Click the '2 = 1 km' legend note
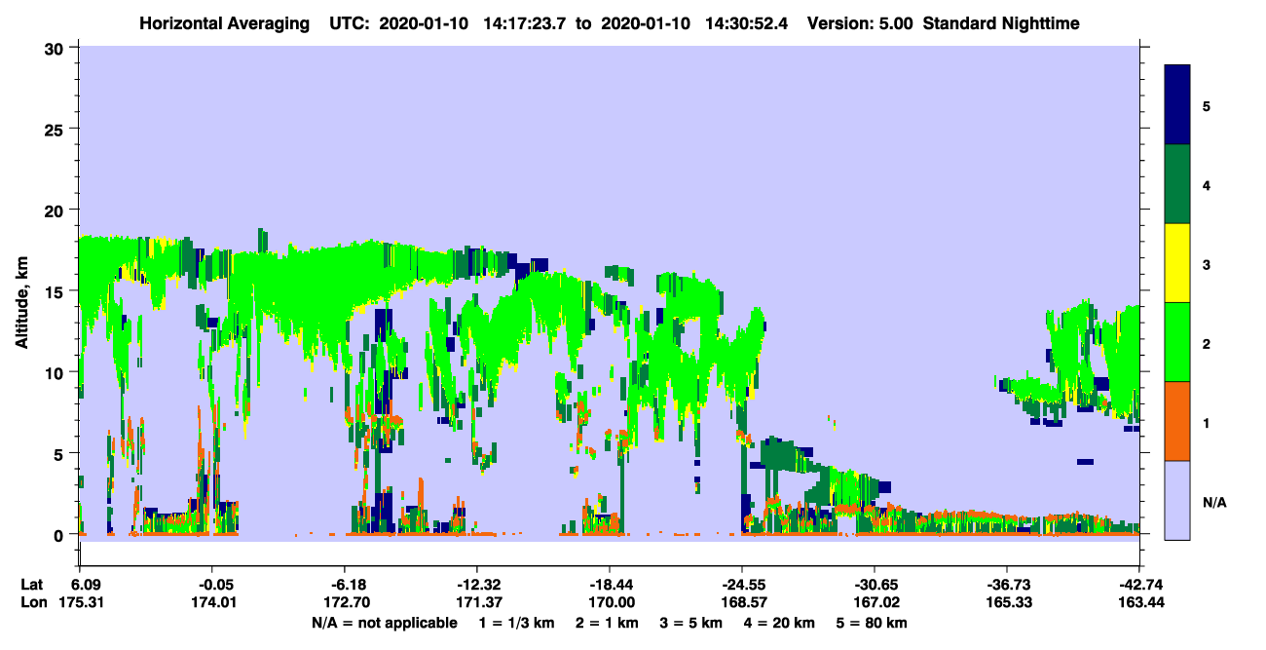1266x650 pixels. click(607, 623)
